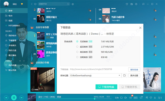The height and width of the screenshot is (101, 165).
Task: Close the 下载歌曲 dialog
Action: point(140,28)
